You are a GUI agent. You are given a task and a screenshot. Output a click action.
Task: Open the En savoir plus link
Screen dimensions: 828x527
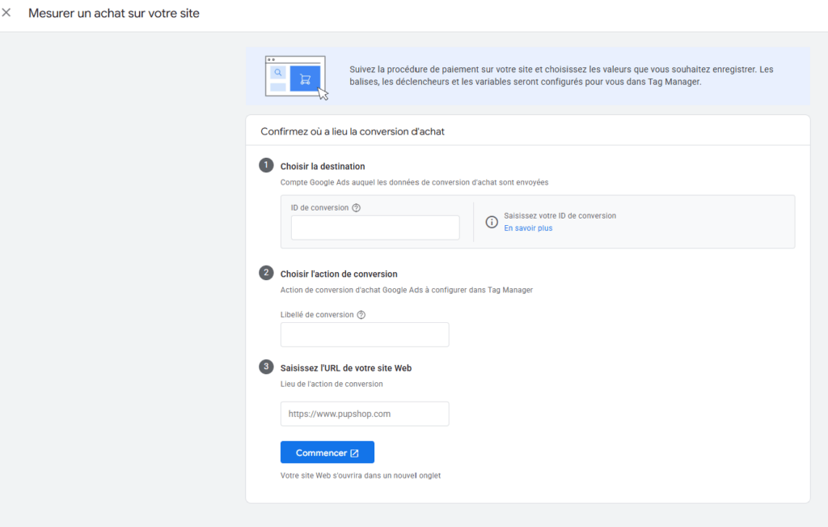coord(528,228)
